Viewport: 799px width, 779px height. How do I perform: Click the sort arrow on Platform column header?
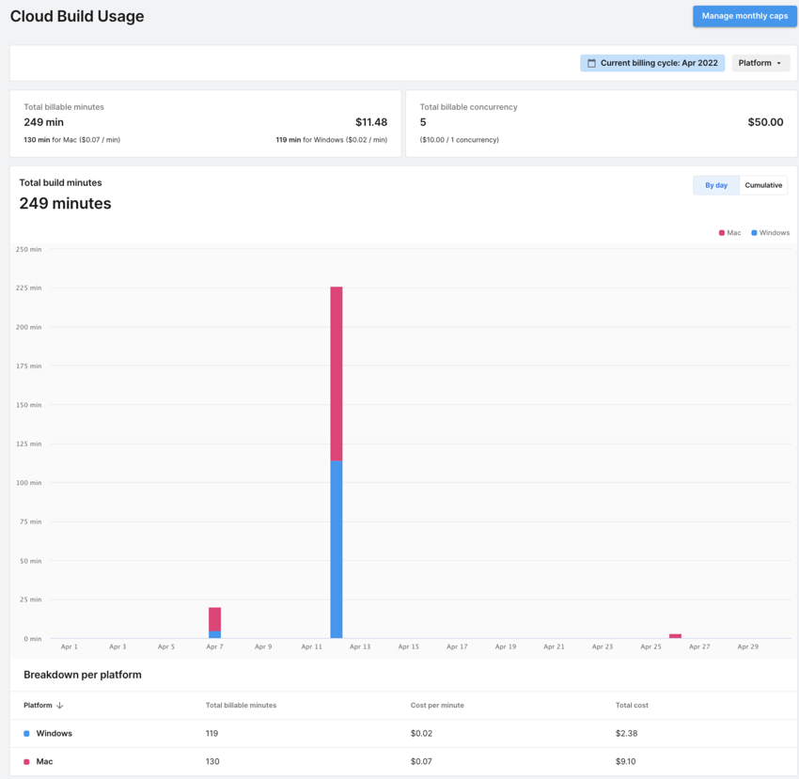click(x=59, y=705)
